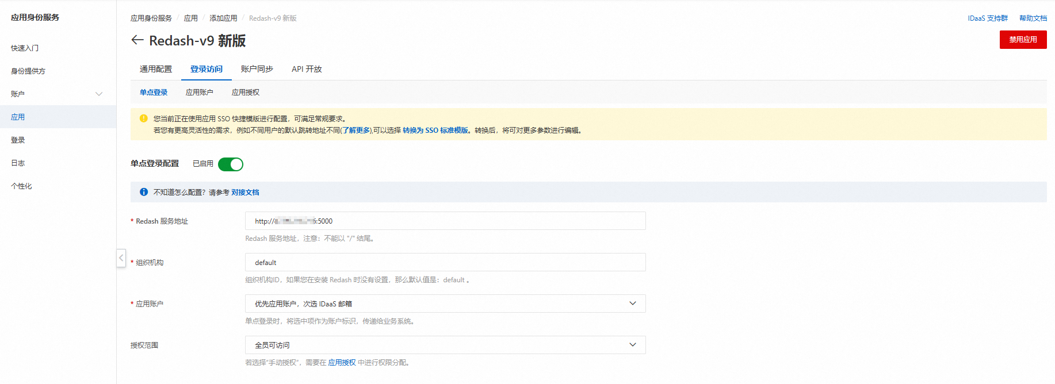Click the 组织机构 input field containing default

tap(445, 262)
